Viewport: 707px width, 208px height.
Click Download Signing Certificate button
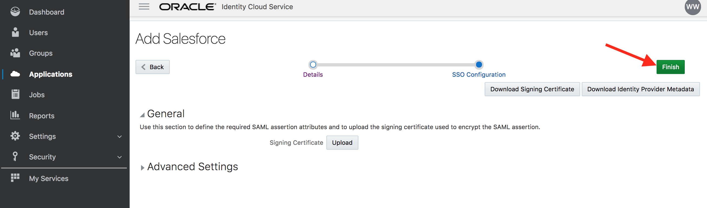click(532, 89)
